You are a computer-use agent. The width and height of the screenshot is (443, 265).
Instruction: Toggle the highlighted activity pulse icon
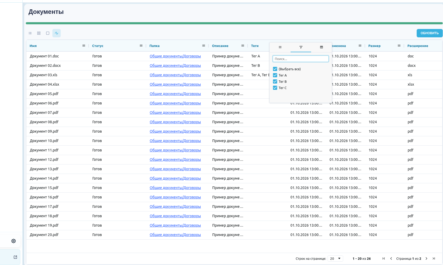tap(57, 33)
